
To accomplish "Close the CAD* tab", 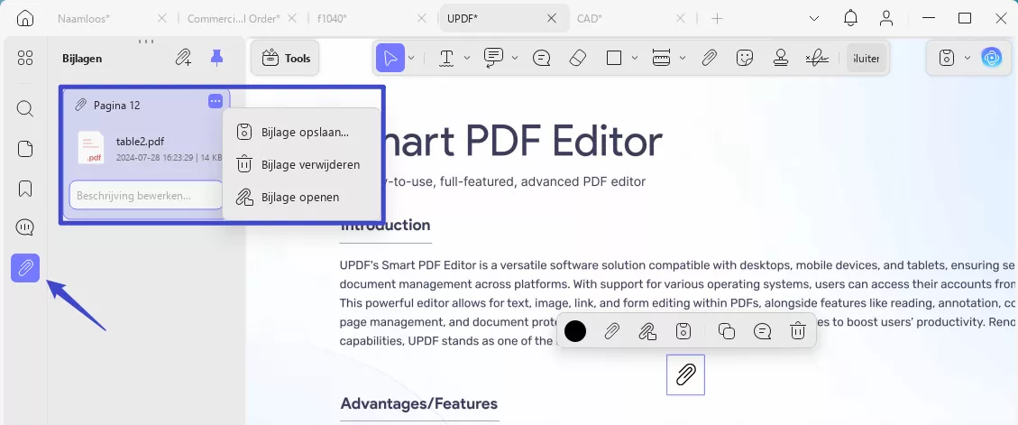I will (681, 18).
